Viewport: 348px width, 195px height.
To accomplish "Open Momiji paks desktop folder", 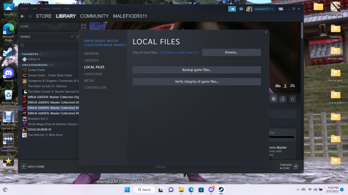I will (x=335, y=53).
